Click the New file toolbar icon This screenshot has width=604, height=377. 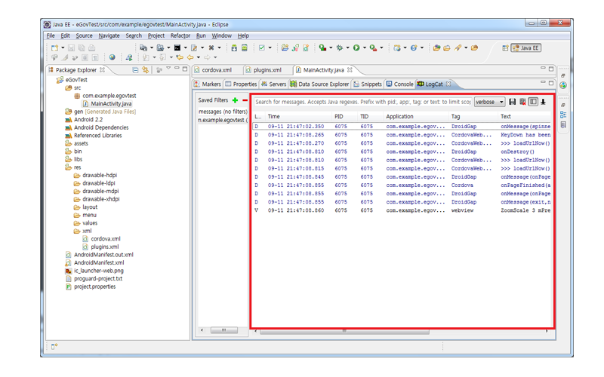point(54,48)
